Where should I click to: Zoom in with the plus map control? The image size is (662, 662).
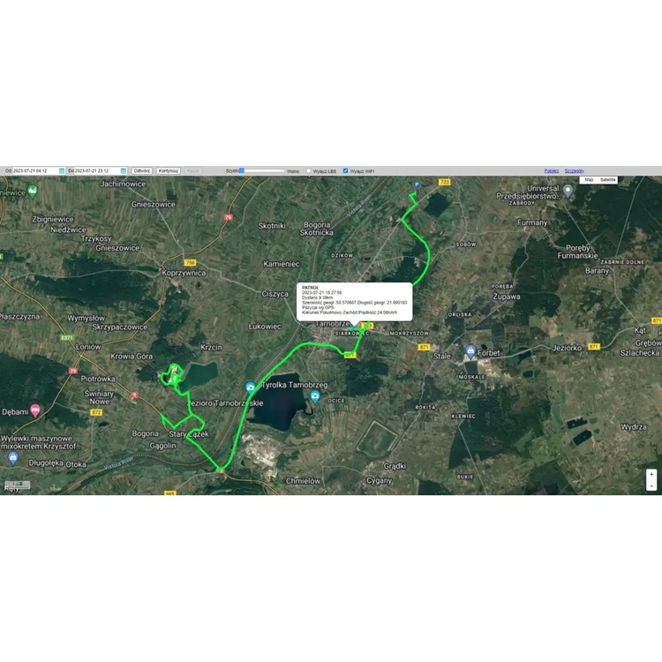coord(651,475)
